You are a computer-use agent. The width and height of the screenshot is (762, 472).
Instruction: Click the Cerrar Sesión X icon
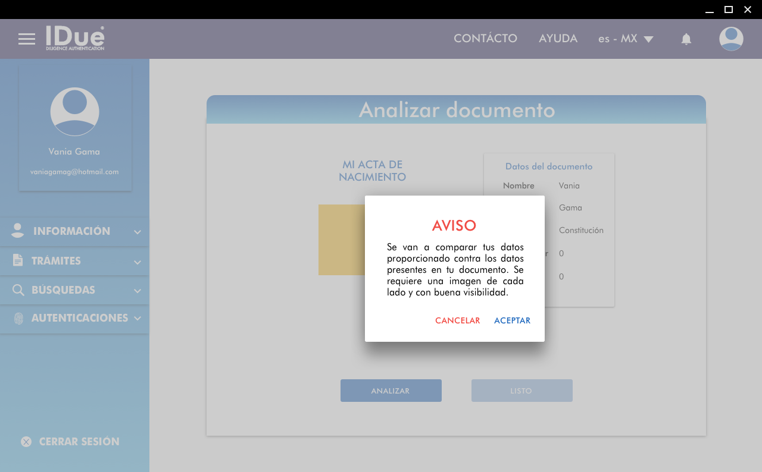coord(26,442)
